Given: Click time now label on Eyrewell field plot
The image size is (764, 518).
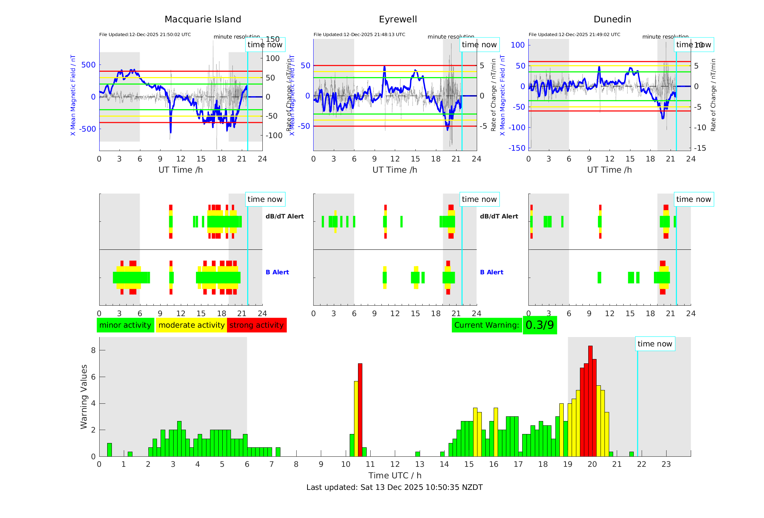Looking at the screenshot, I should click(479, 45).
